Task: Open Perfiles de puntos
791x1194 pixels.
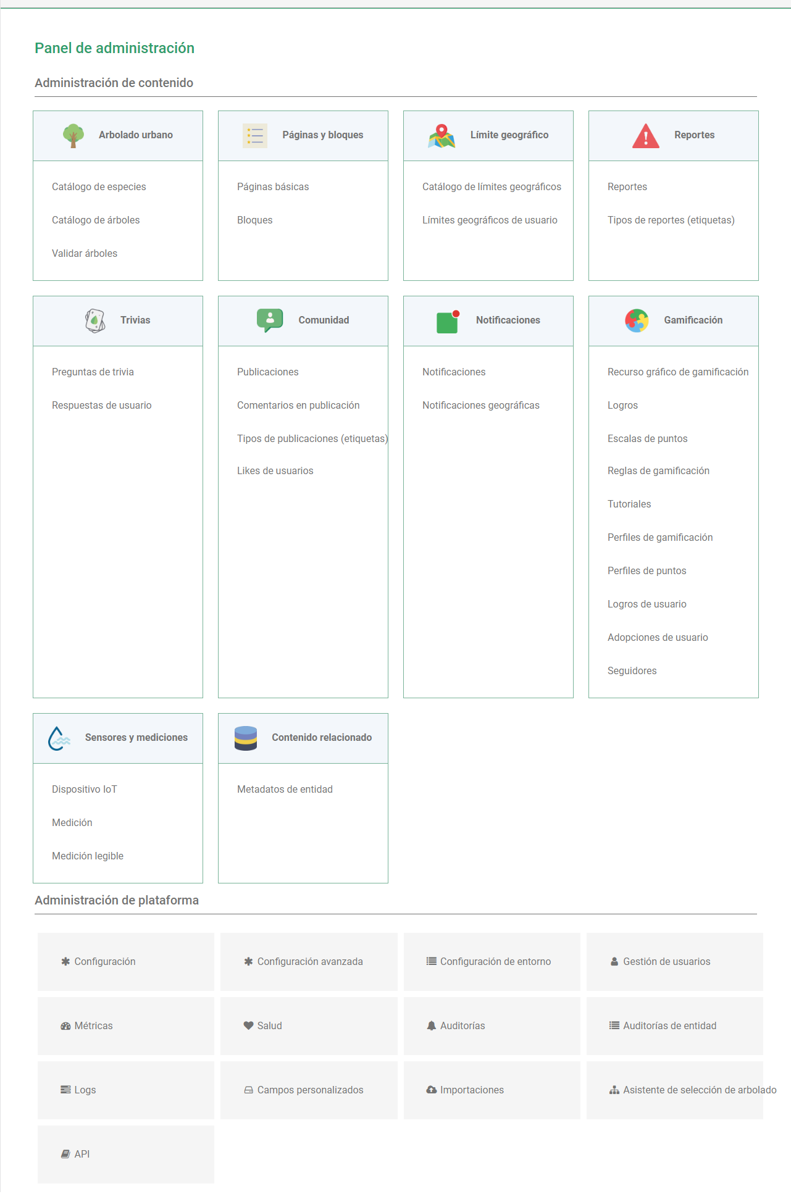Action: click(x=647, y=570)
